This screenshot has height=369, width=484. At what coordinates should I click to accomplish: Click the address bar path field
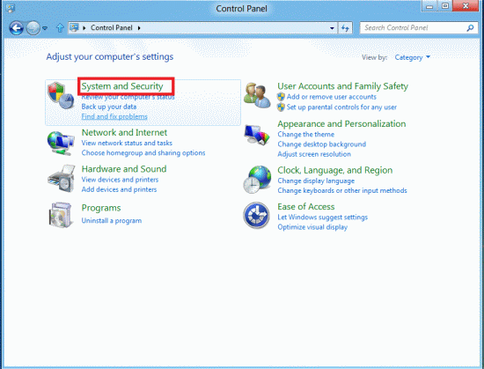coord(202,28)
